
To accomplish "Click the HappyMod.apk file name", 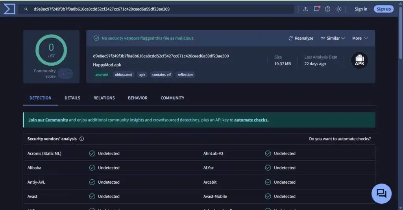I will click(x=107, y=65).
